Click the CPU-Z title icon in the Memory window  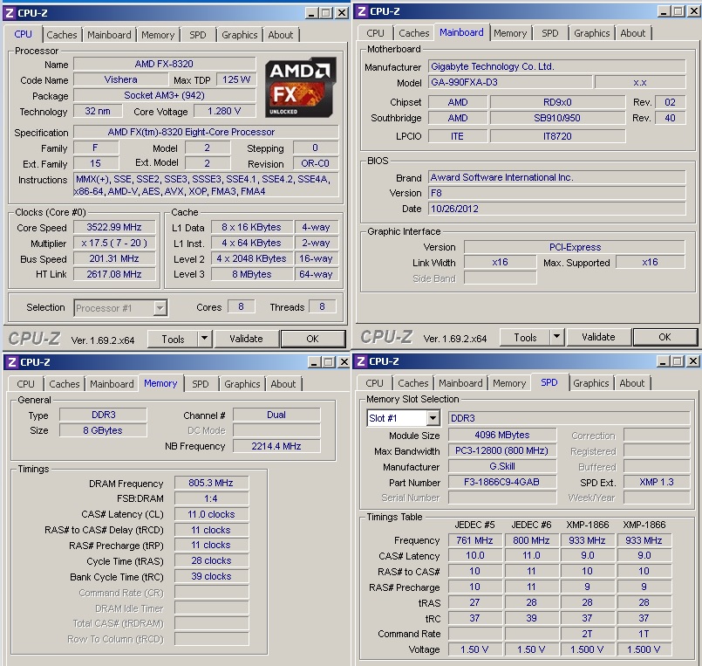tap(12, 362)
